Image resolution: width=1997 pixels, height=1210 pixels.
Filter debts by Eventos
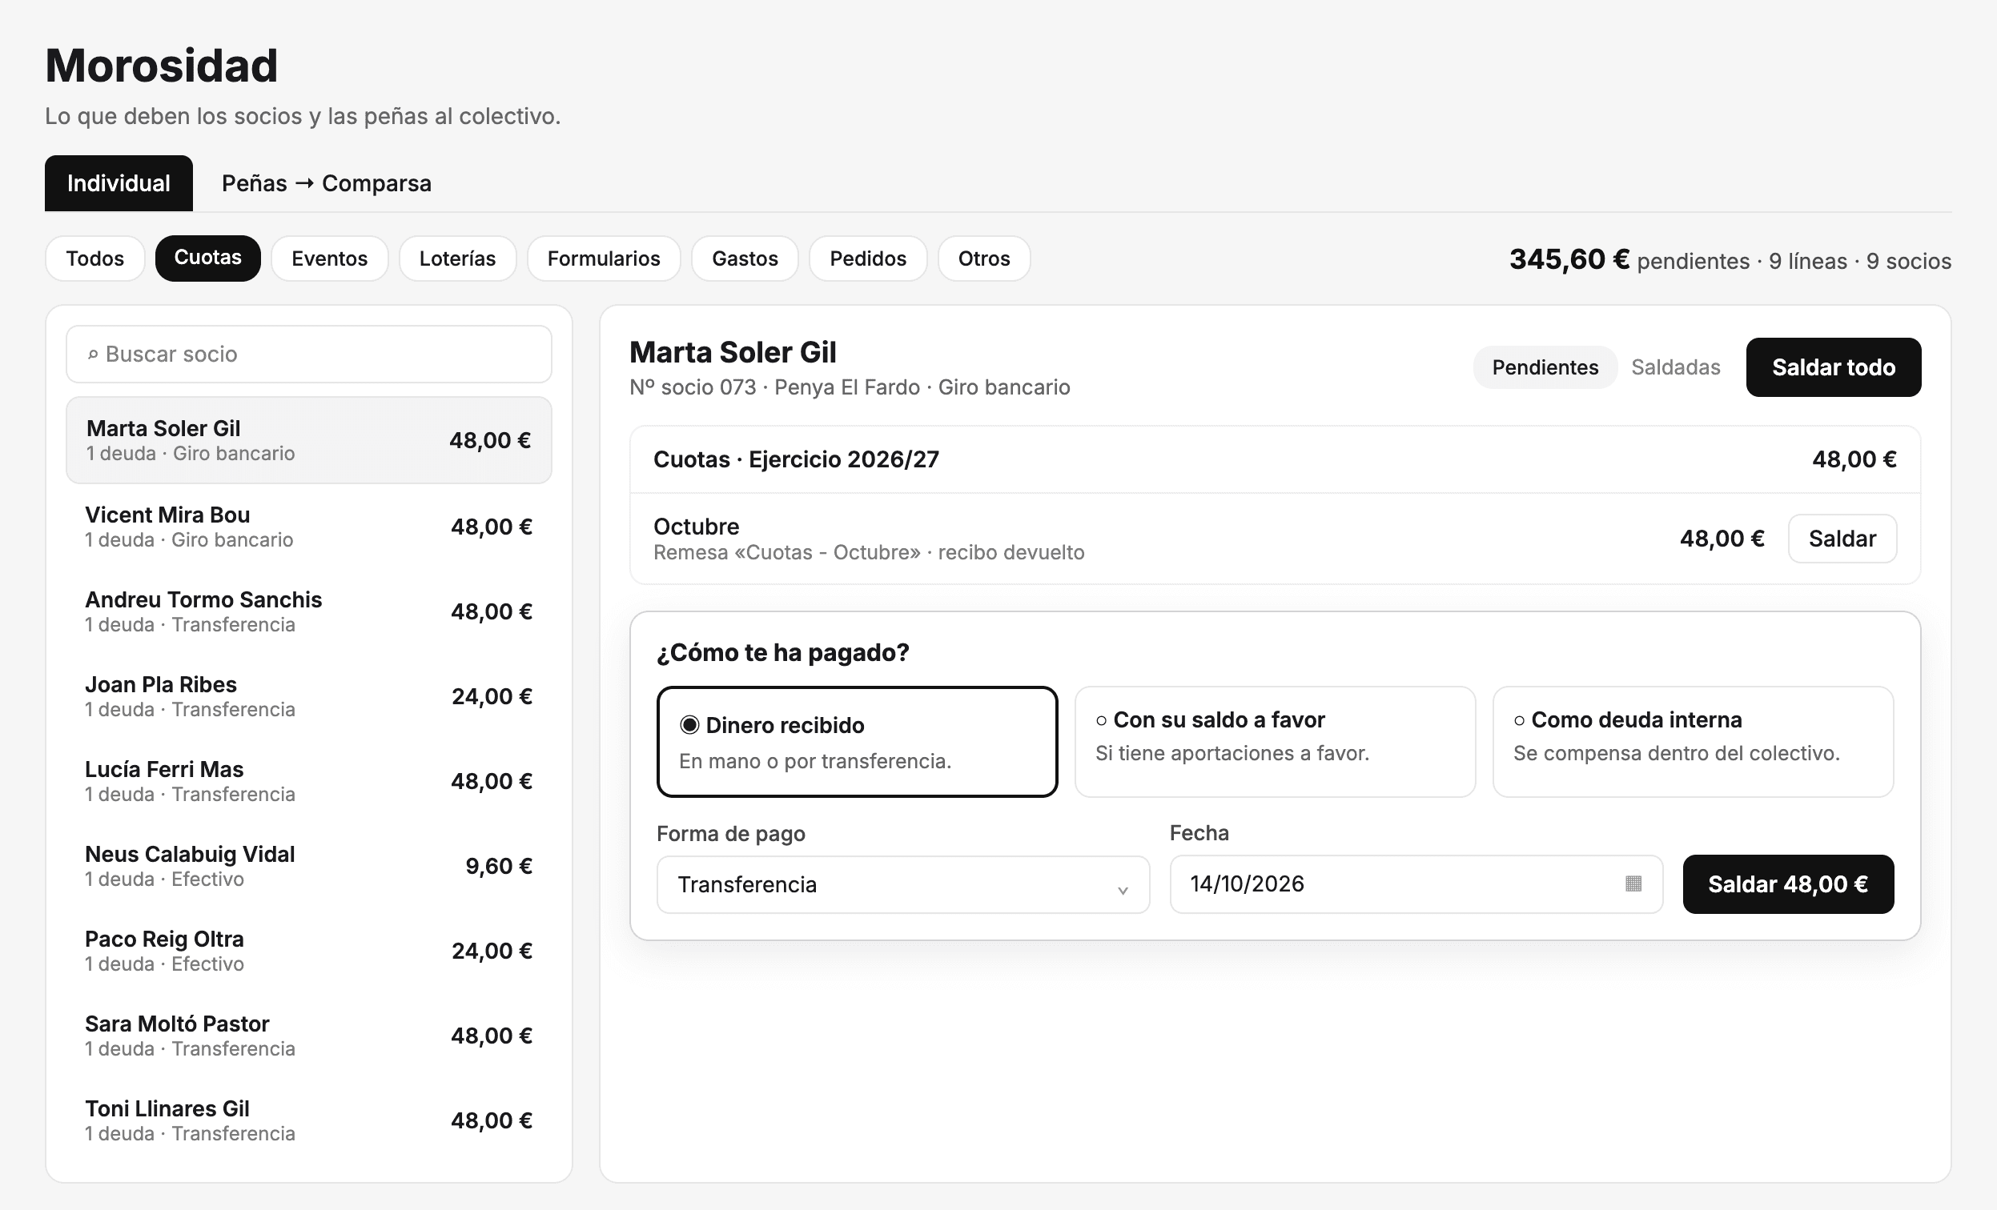329,258
